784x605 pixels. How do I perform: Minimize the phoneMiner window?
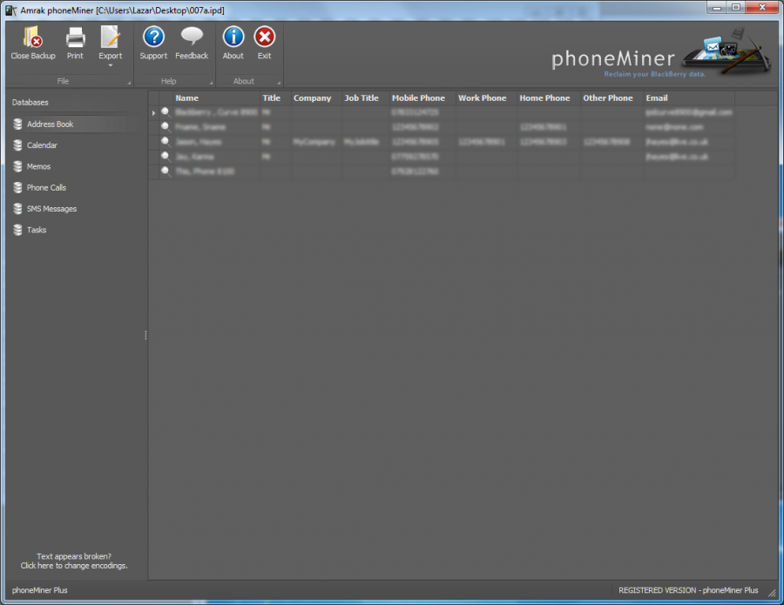(717, 8)
